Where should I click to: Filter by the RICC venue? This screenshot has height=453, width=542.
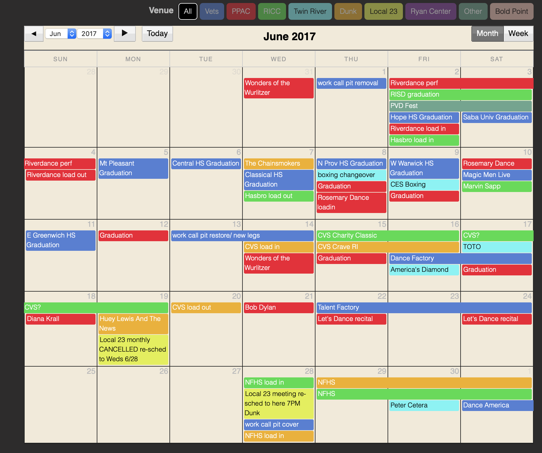coord(272,11)
